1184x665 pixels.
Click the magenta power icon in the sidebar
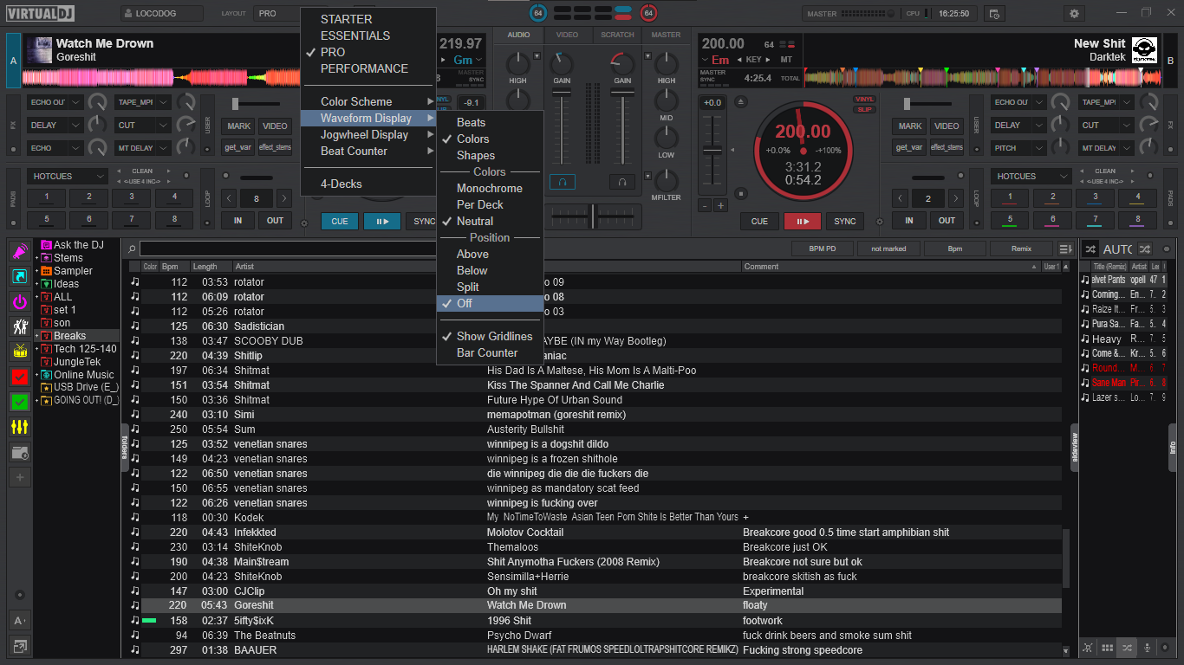tap(19, 301)
